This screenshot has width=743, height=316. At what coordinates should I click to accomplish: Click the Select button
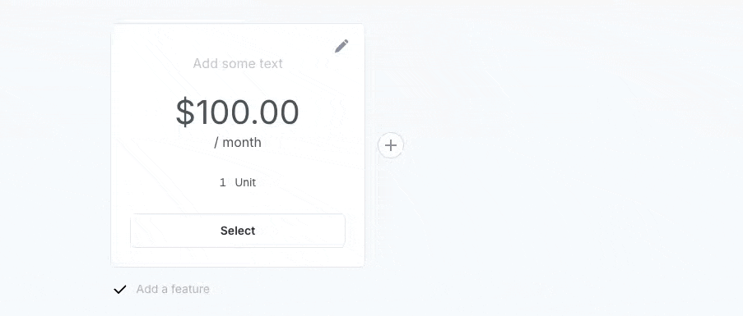pos(238,231)
